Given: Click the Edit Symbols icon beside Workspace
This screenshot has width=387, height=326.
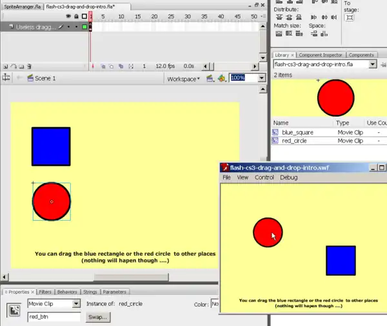Looking at the screenshot, I should pyautogui.click(x=221, y=78).
